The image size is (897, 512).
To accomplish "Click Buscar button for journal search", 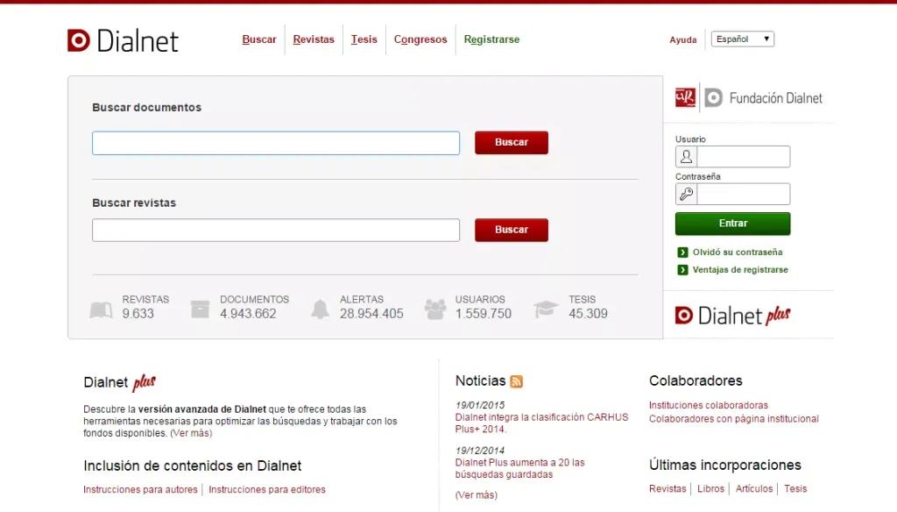I will pyautogui.click(x=512, y=230).
